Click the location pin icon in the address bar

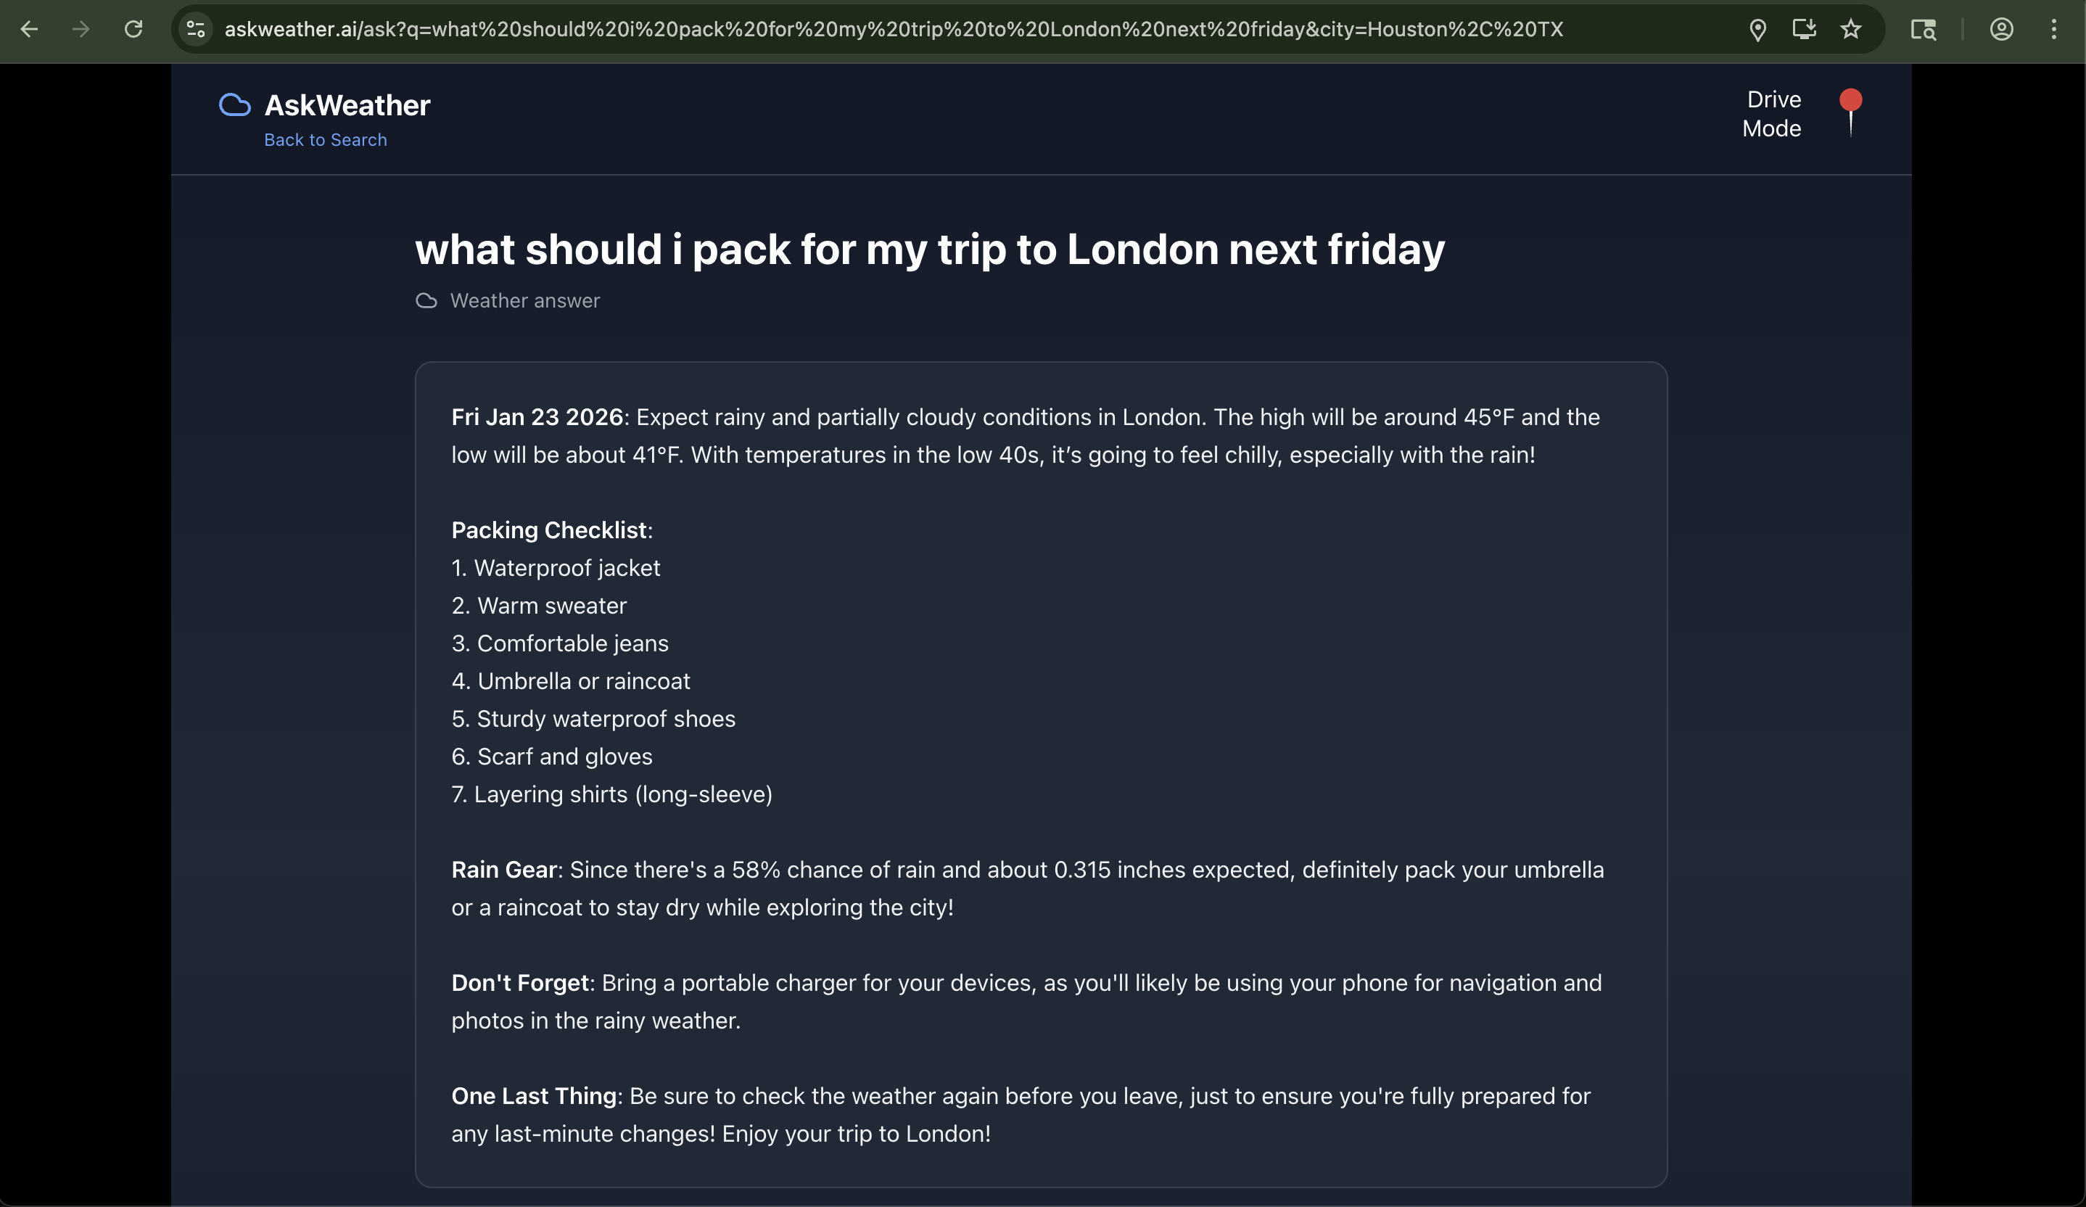(x=1758, y=29)
